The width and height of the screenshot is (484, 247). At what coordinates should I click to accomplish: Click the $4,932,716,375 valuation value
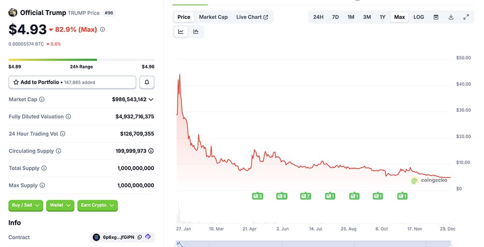point(135,116)
